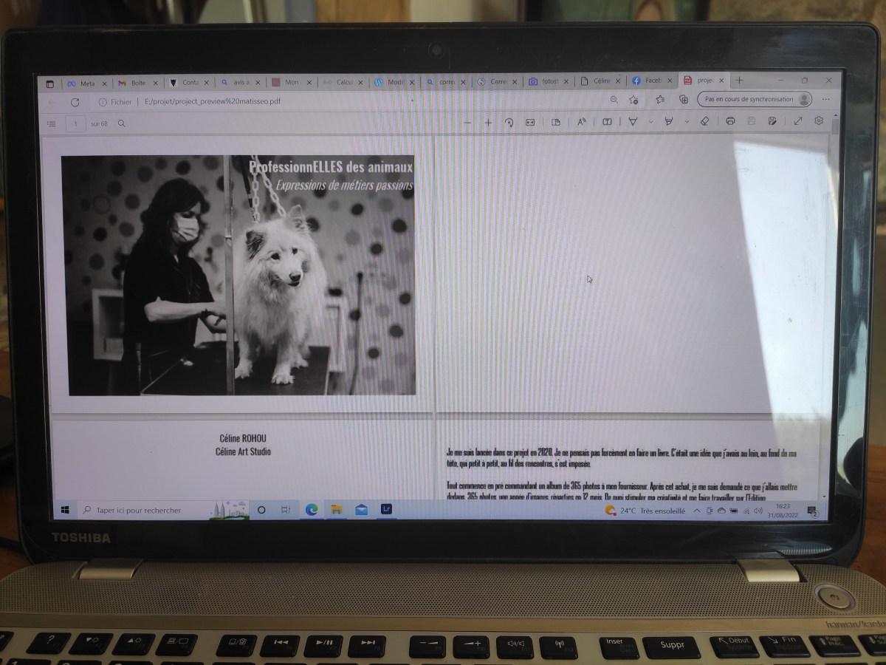Image resolution: width=886 pixels, height=665 pixels.
Task: Open Adobe Lightroom from the taskbar
Action: click(x=384, y=510)
